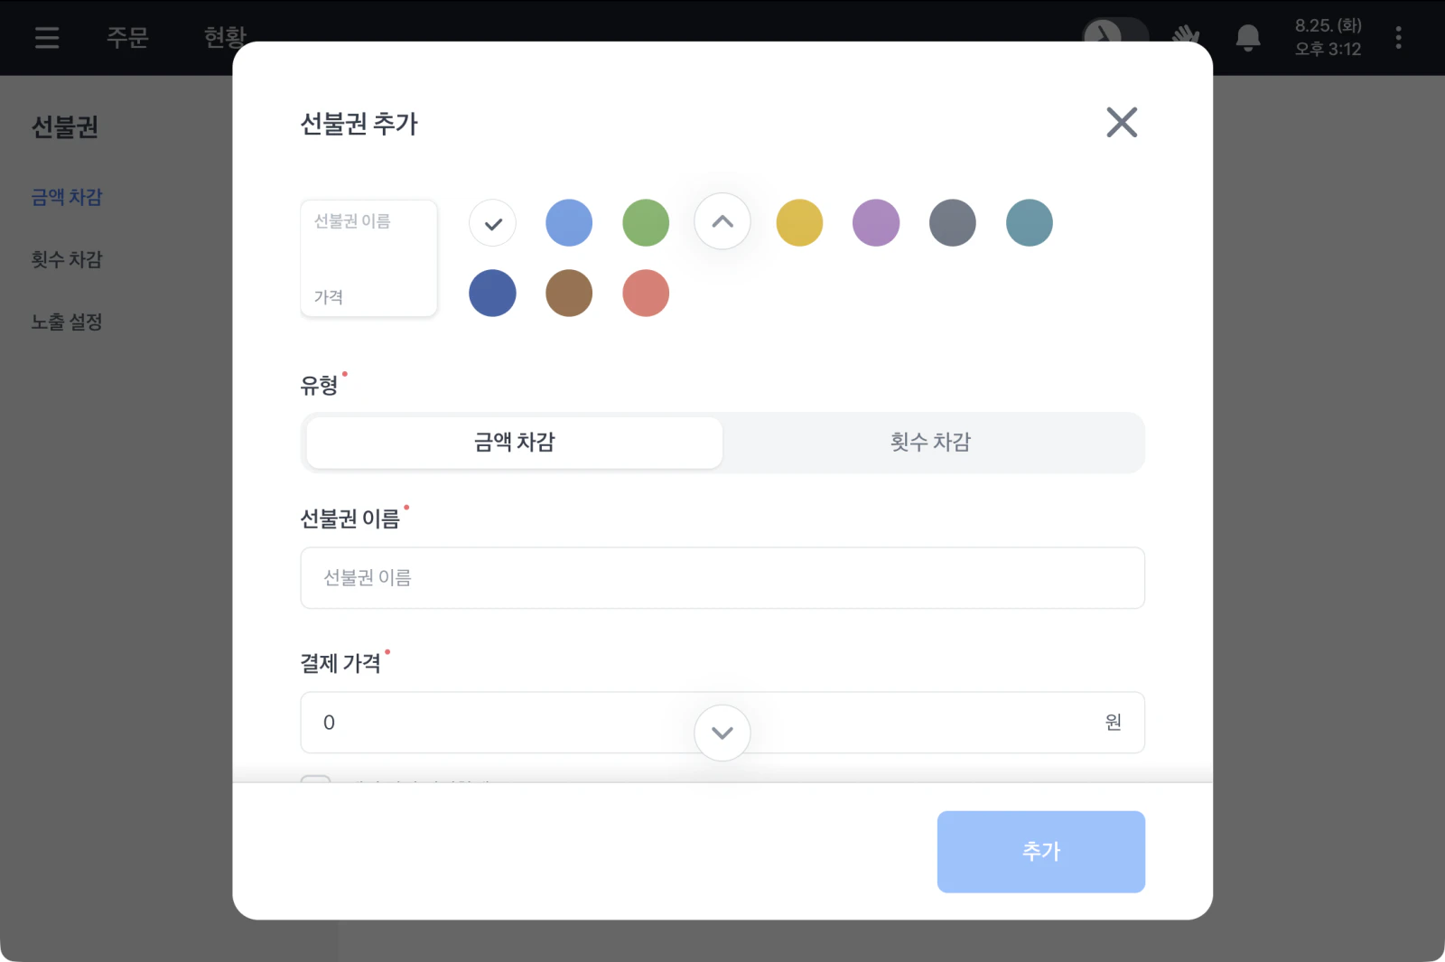Close the 선불권 추가 dialog
The image size is (1445, 962).
coord(1122,122)
